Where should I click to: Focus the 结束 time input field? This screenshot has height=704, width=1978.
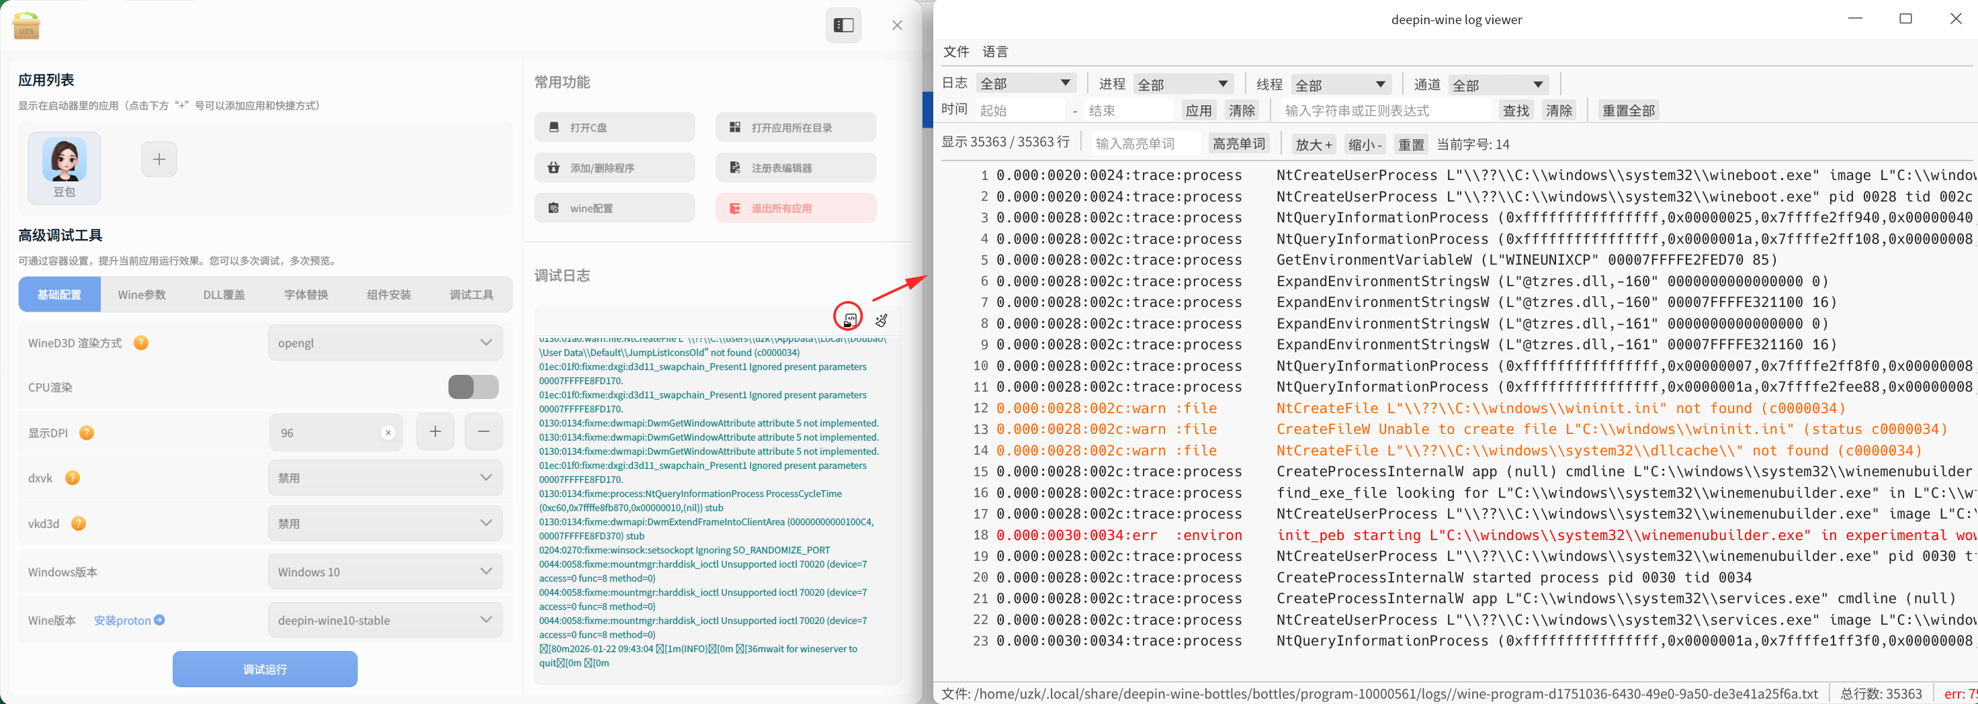pos(1129,111)
